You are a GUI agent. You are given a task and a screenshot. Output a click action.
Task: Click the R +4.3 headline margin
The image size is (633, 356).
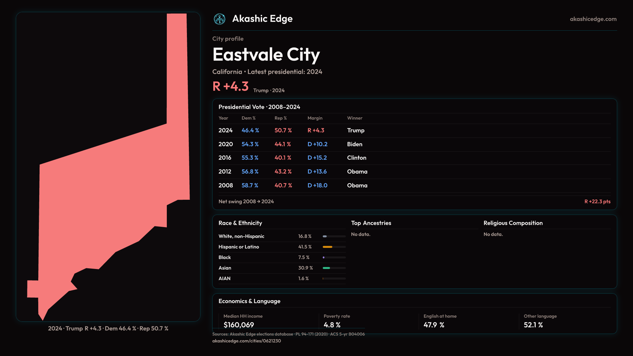(230, 86)
